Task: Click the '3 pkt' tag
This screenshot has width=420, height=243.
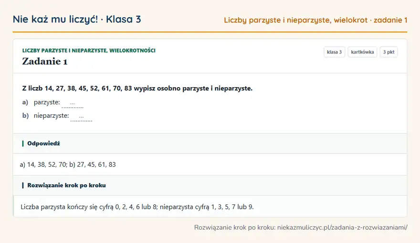Action: click(388, 52)
